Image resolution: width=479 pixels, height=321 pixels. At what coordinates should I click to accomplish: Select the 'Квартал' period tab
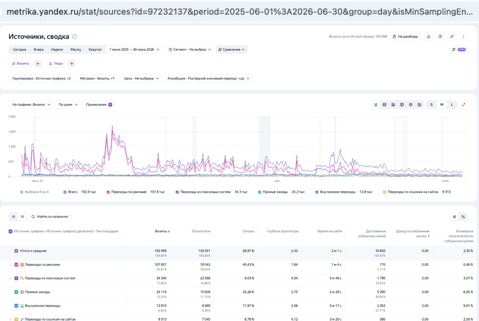click(x=95, y=49)
